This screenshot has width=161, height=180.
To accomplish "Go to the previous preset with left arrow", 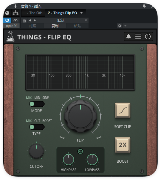I will point(30,20).
